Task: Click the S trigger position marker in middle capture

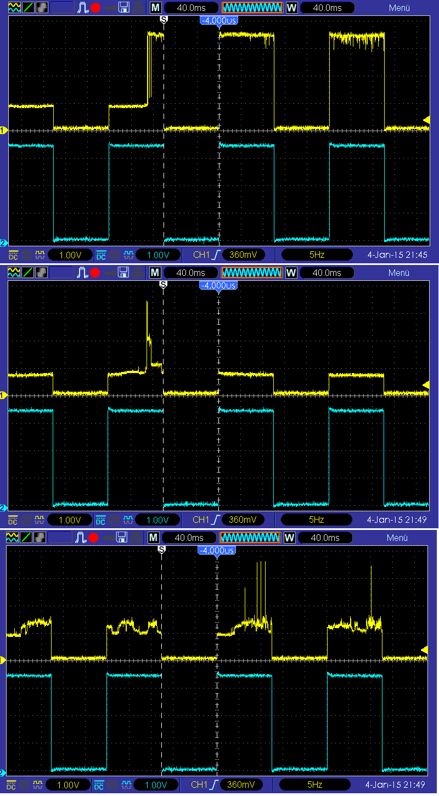Action: coord(163,284)
